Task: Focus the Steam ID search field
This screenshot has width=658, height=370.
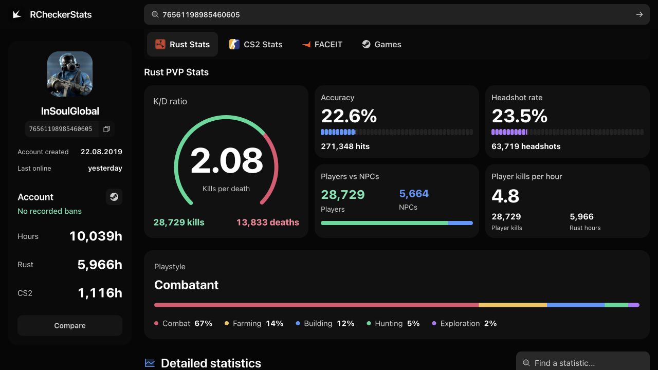Action: 397,14
